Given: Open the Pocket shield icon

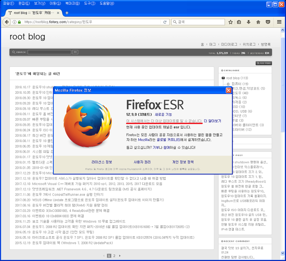Looking at the screenshot, I should click(x=268, y=22).
